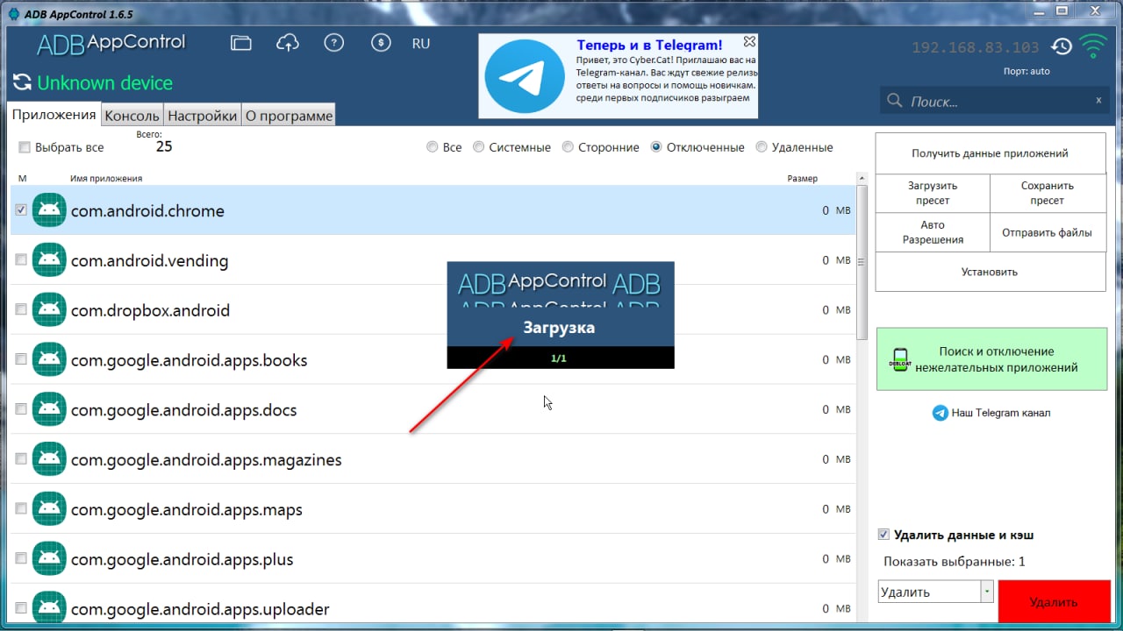Click the apps.books Android icon
Image resolution: width=1123 pixels, height=631 pixels.
coord(49,360)
